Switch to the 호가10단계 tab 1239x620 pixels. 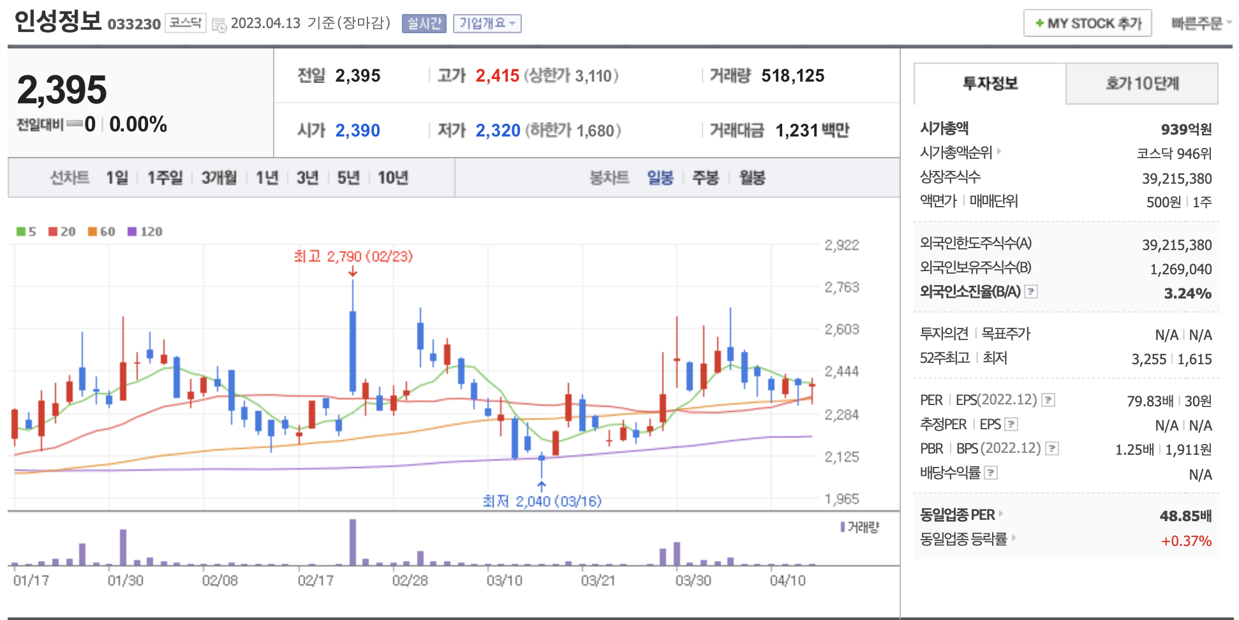click(x=1141, y=84)
